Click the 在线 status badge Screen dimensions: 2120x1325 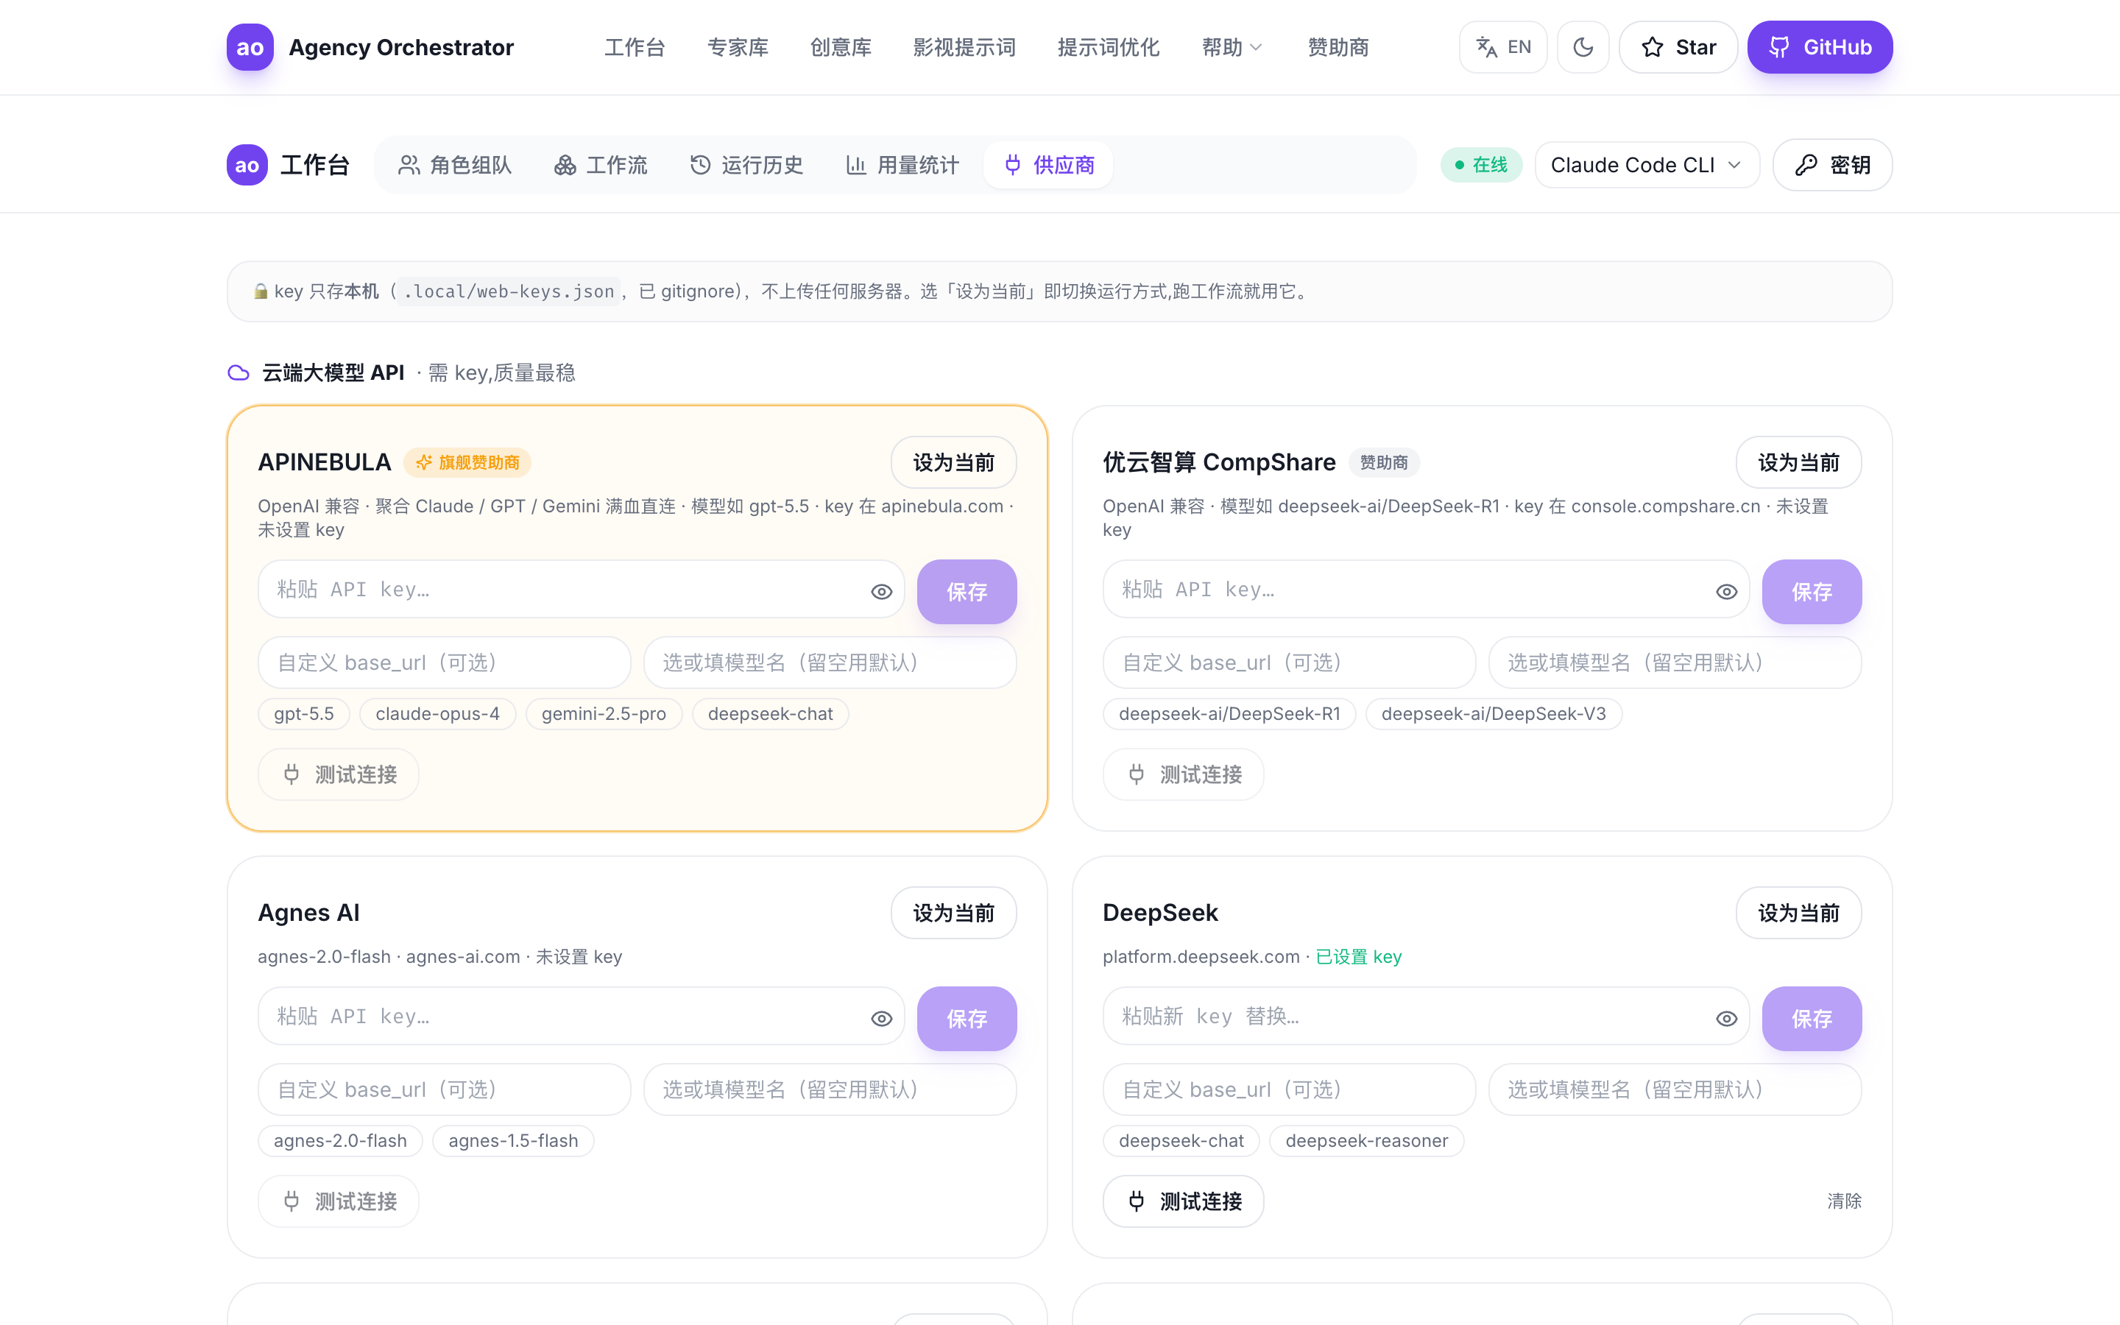point(1480,165)
